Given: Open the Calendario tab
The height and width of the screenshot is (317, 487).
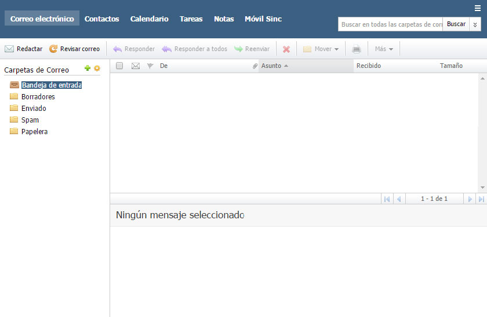Looking at the screenshot, I should (x=149, y=19).
